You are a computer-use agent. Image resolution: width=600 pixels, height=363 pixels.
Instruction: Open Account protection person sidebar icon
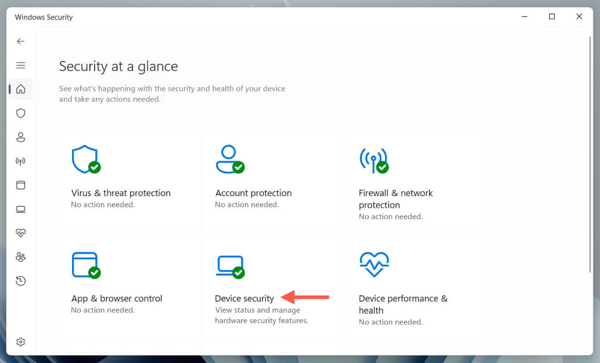point(21,137)
